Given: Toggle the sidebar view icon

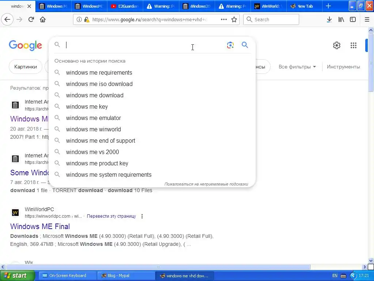Looking at the screenshot, I should tap(353, 19).
